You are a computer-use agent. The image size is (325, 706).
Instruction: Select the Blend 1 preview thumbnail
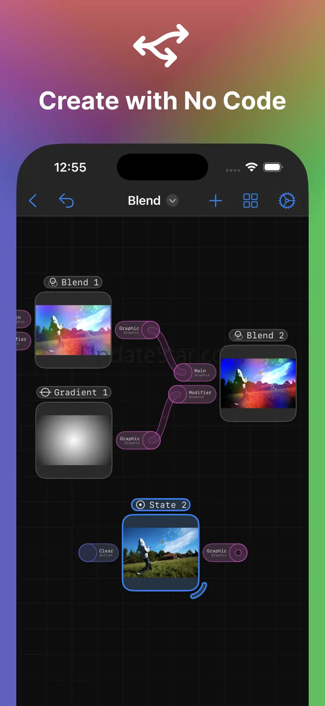[x=73, y=330]
